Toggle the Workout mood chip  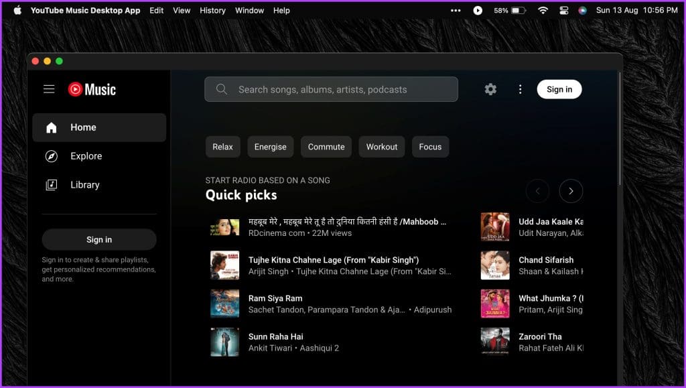point(381,147)
